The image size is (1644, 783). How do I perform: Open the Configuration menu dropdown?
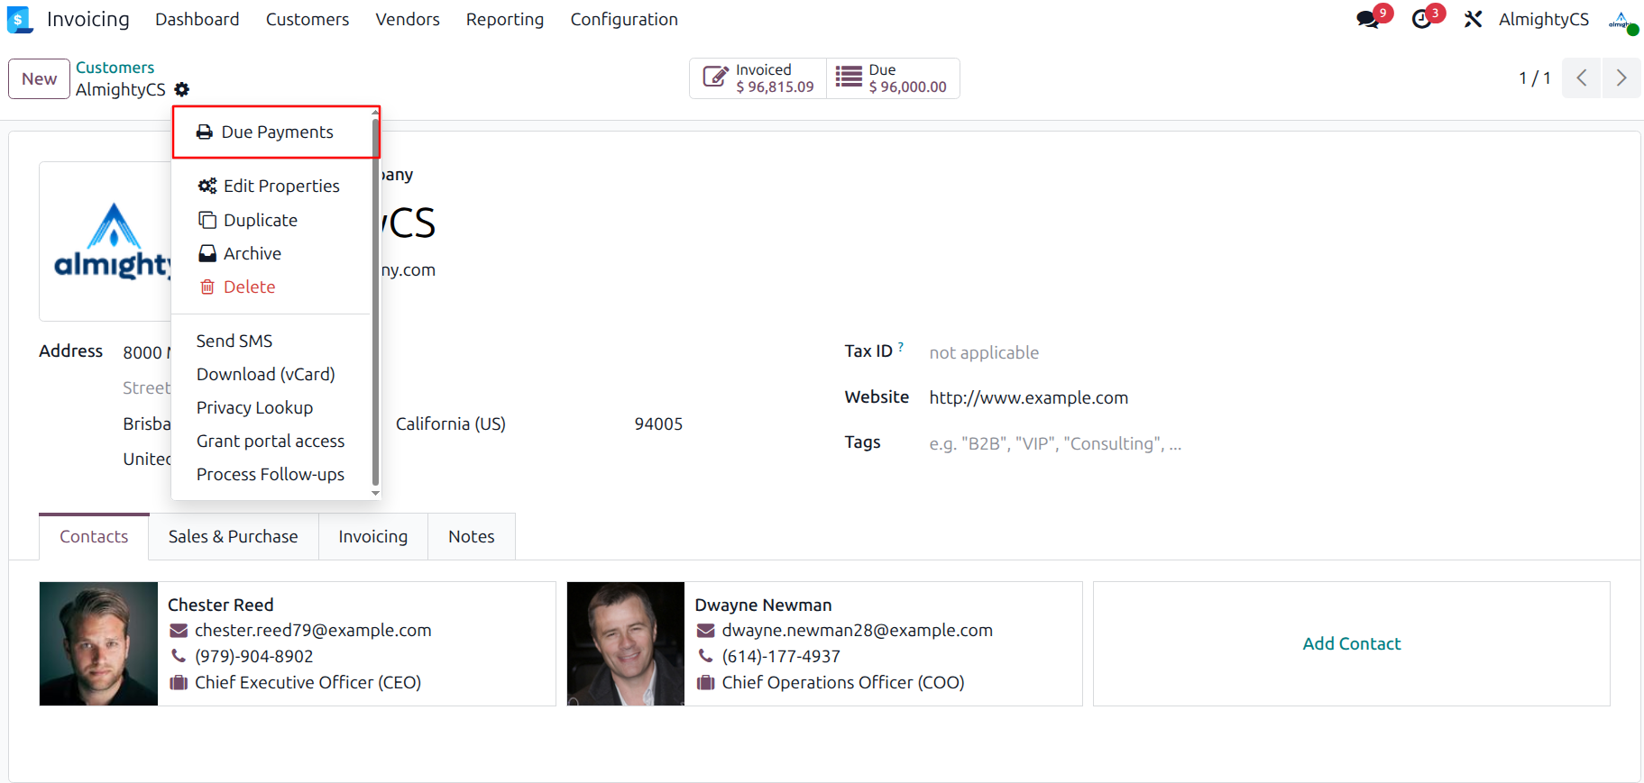point(624,20)
